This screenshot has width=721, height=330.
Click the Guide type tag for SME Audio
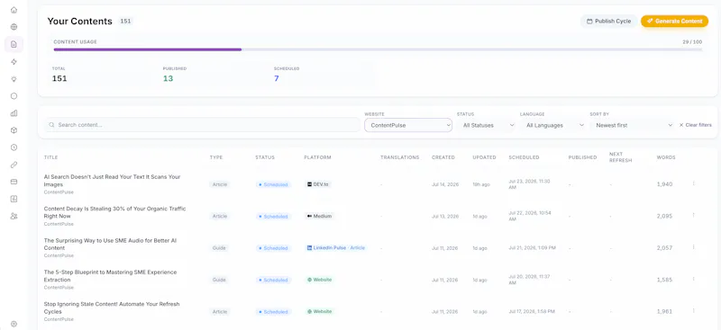tap(219, 248)
